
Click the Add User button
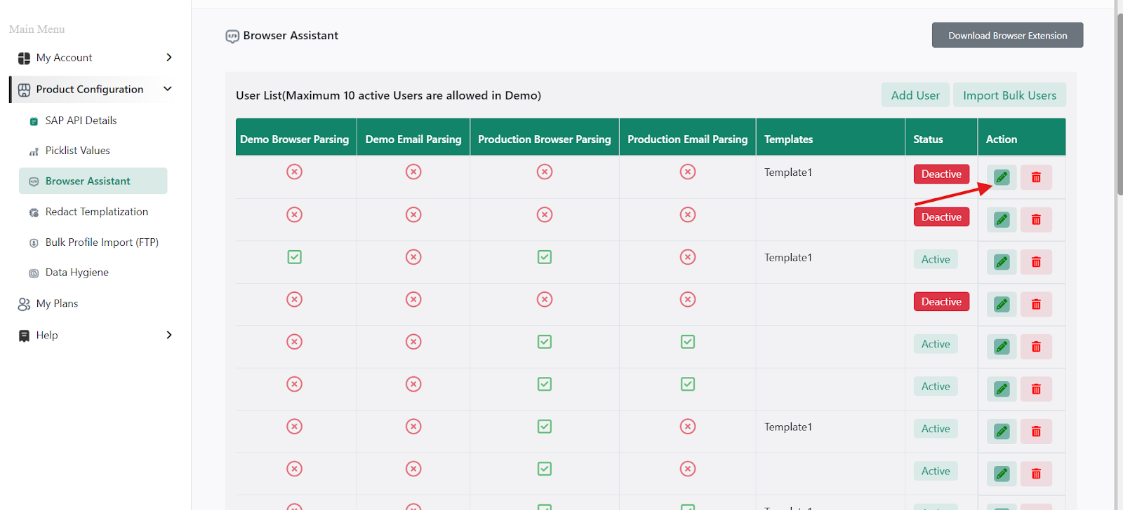pyautogui.click(x=915, y=95)
